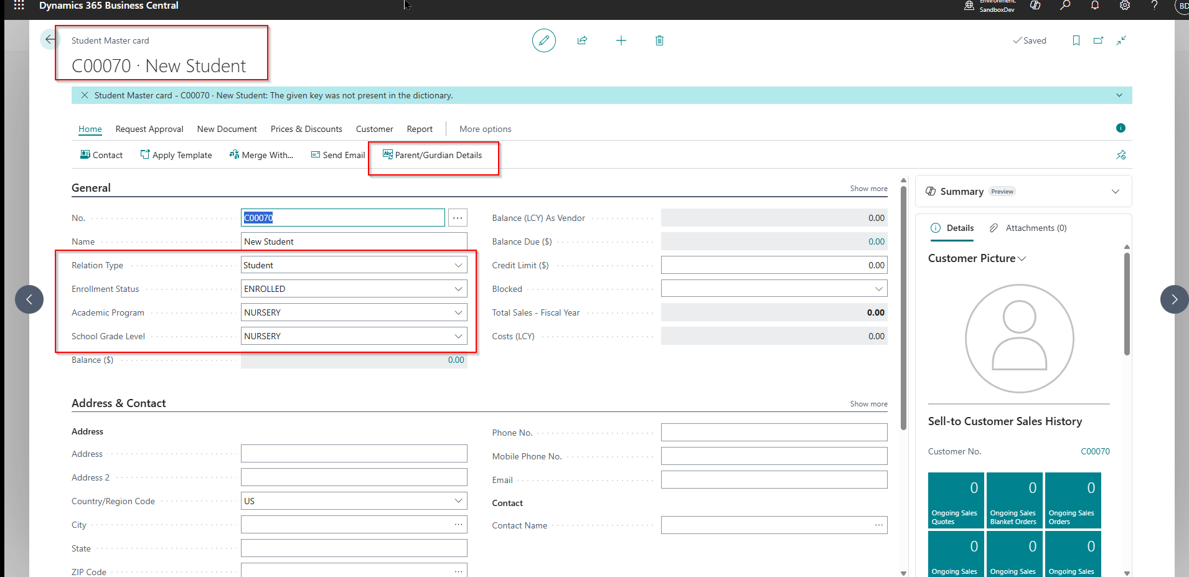
Task: Open card in new window icon
Action: point(1098,40)
